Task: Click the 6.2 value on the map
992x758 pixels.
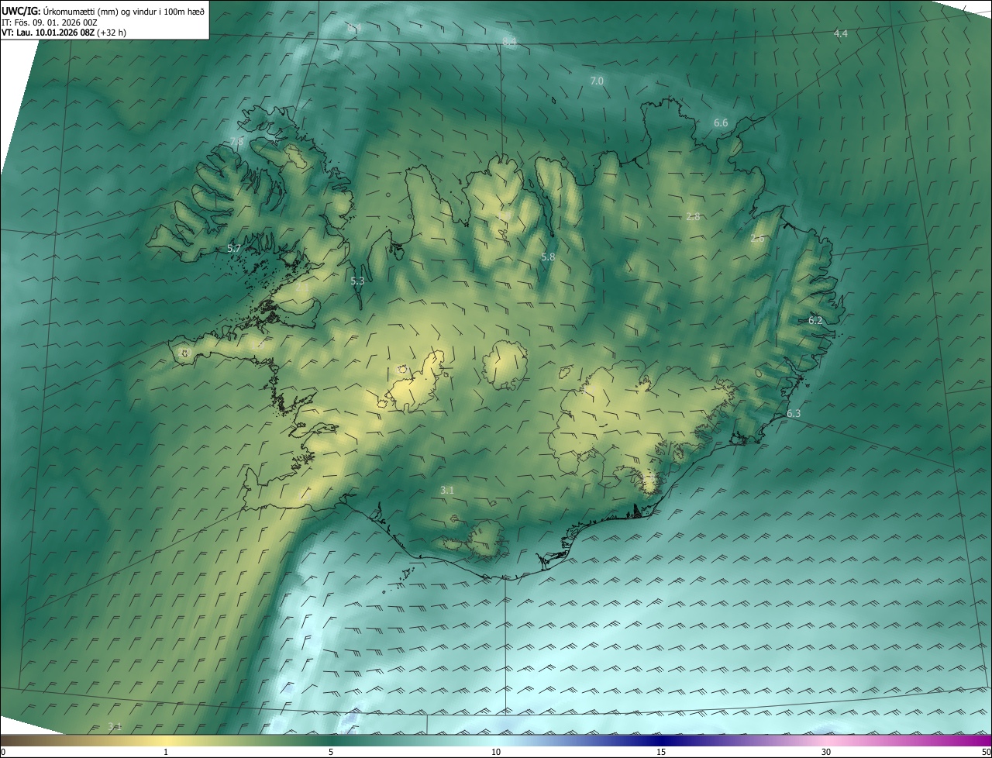Action: pyautogui.click(x=815, y=320)
